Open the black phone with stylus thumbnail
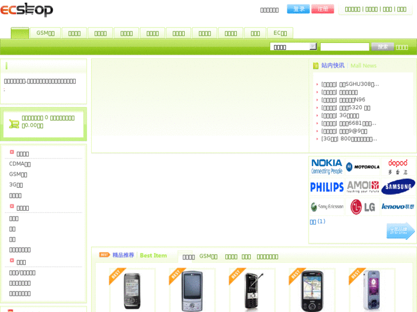 click(x=252, y=290)
